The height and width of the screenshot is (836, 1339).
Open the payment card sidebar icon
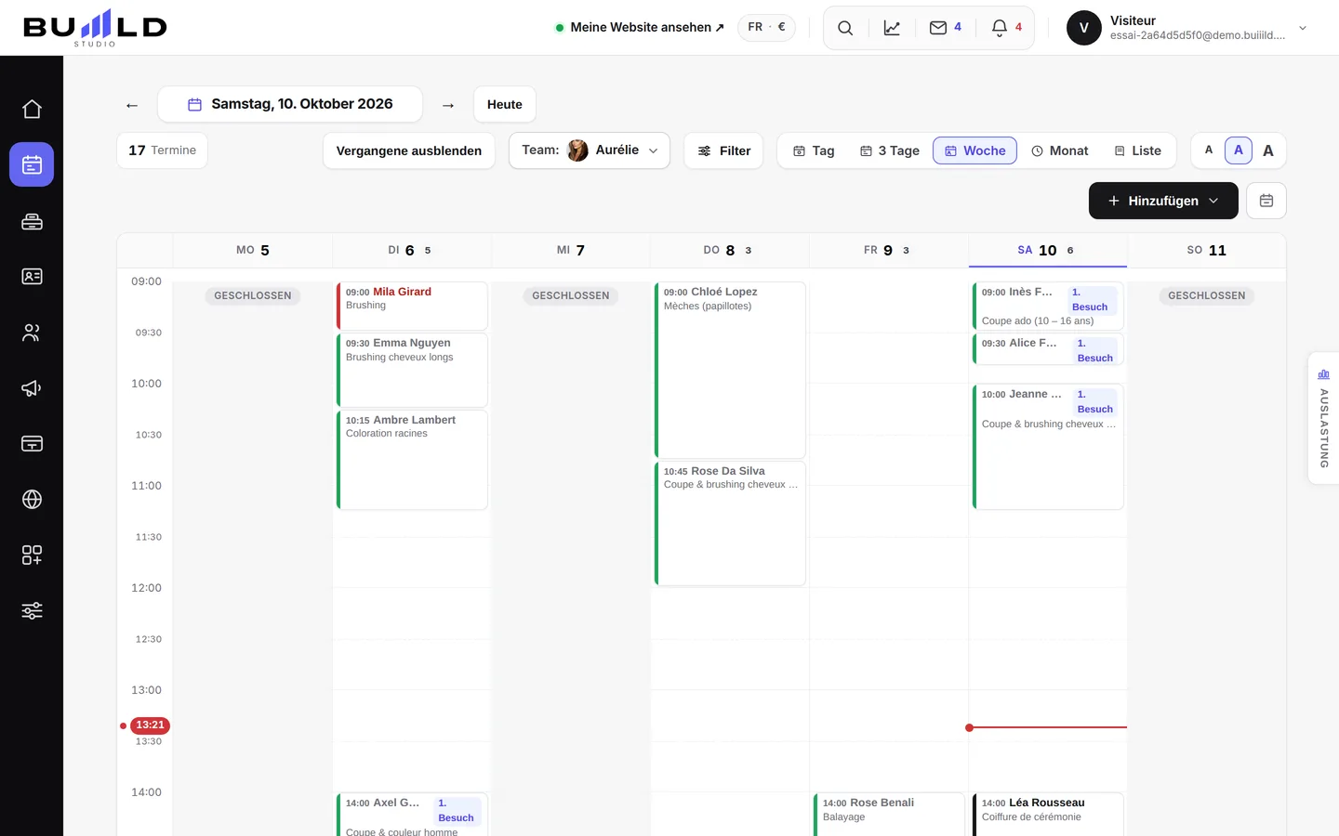32,444
